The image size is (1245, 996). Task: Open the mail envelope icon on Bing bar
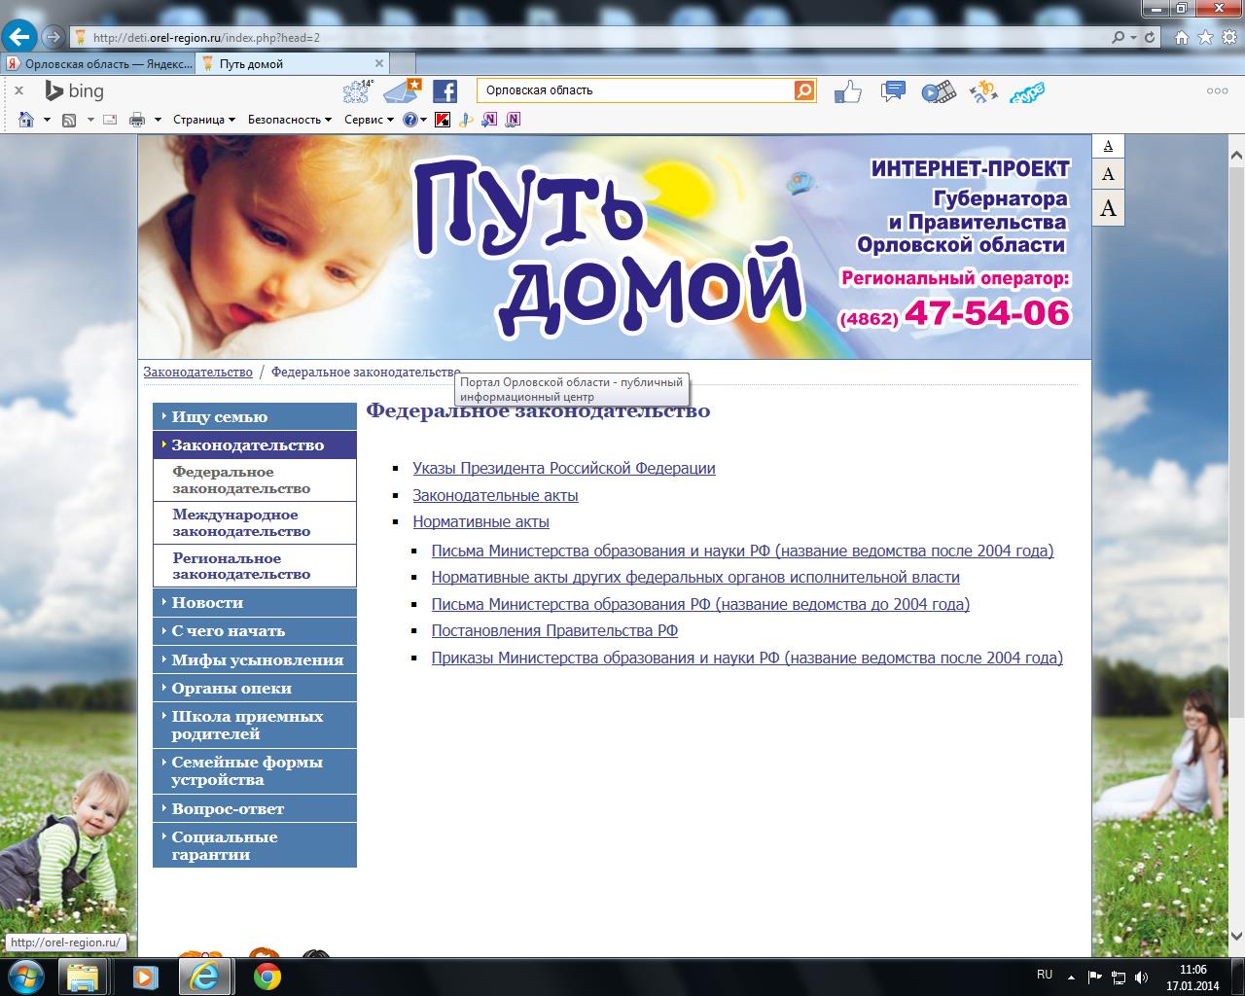pos(401,90)
